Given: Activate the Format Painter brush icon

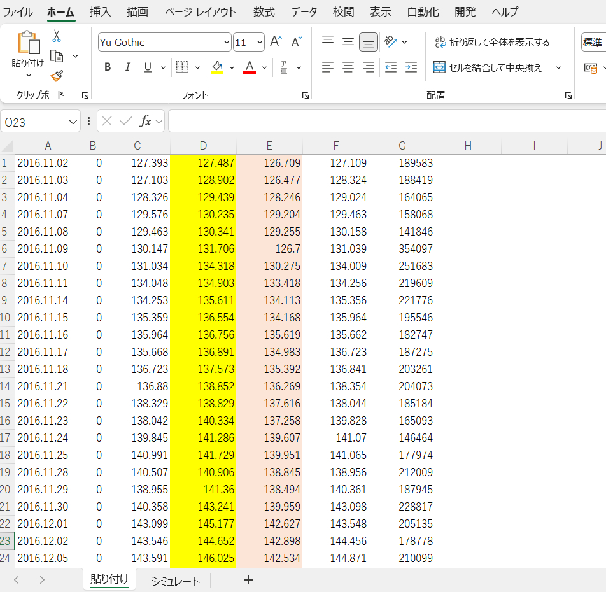Looking at the screenshot, I should (56, 75).
